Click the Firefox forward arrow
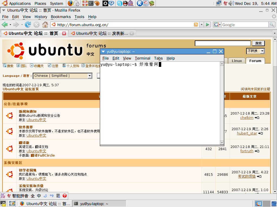The width and height of the screenshot is (277, 207). pyautogui.click(x=16, y=25)
